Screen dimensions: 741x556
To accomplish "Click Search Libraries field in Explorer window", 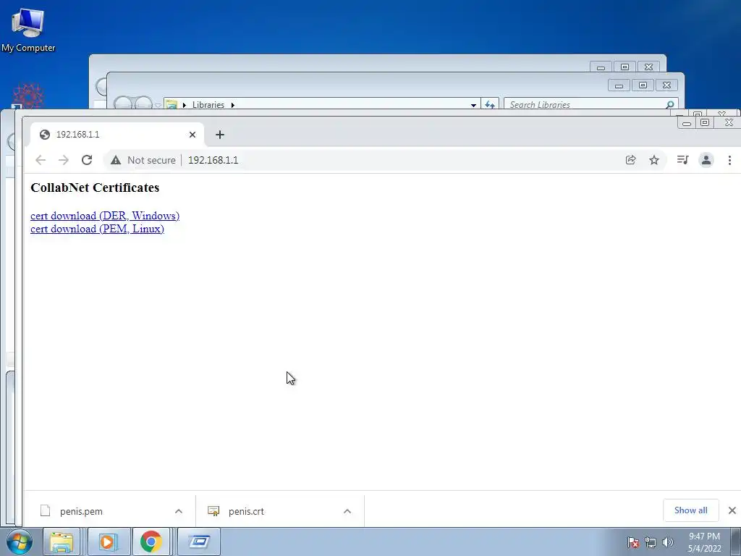I will (585, 104).
